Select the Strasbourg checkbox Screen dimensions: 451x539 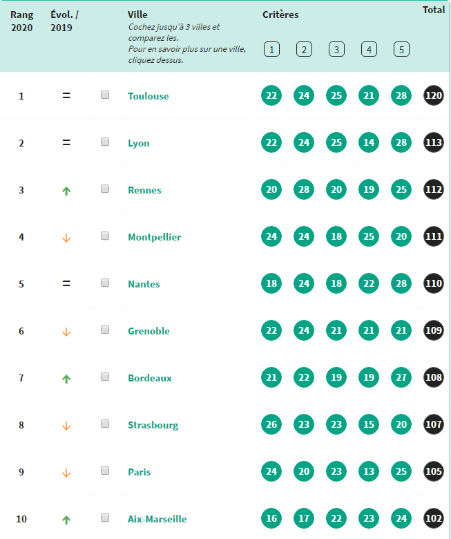[105, 424]
